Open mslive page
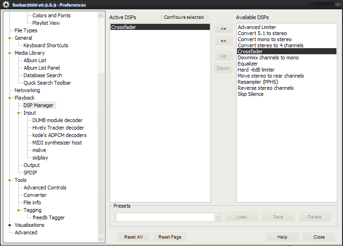Viewport: 343px width, 246px height. pos(39,151)
